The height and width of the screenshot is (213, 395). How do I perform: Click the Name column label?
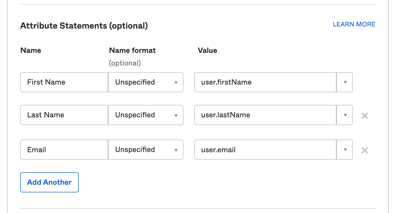[31, 50]
